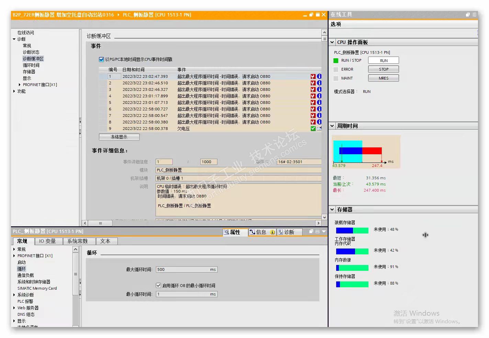Screen dimensions: 489x338
Task: Click the blue info icon for event 3
Action: (x=319, y=89)
